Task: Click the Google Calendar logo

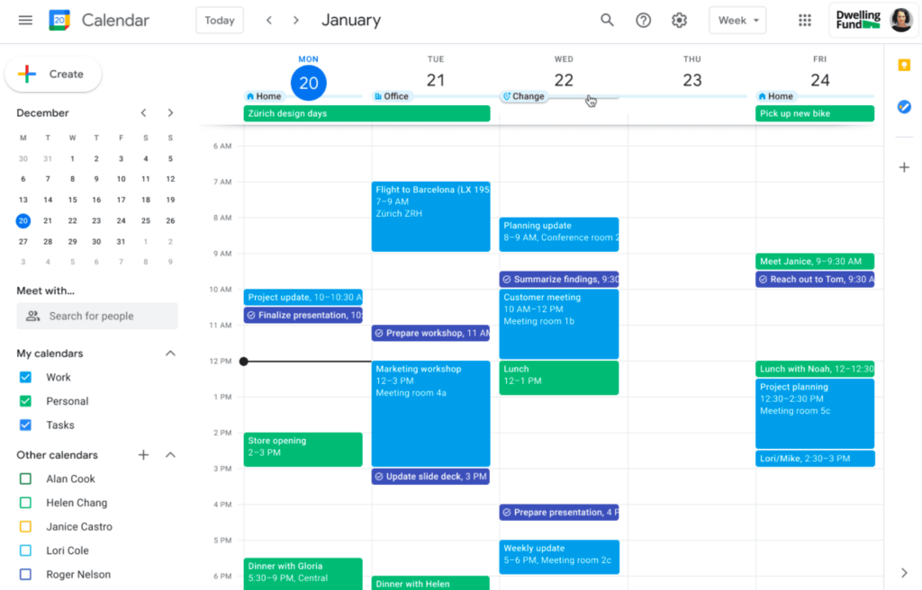Action: tap(59, 20)
